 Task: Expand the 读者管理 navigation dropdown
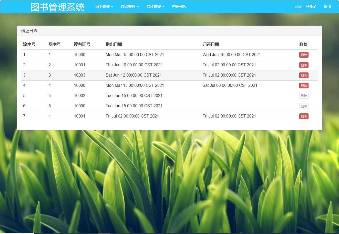coord(130,7)
